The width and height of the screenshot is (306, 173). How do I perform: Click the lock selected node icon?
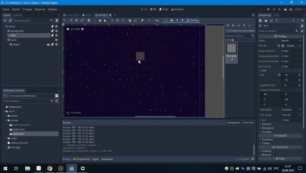click(130, 20)
